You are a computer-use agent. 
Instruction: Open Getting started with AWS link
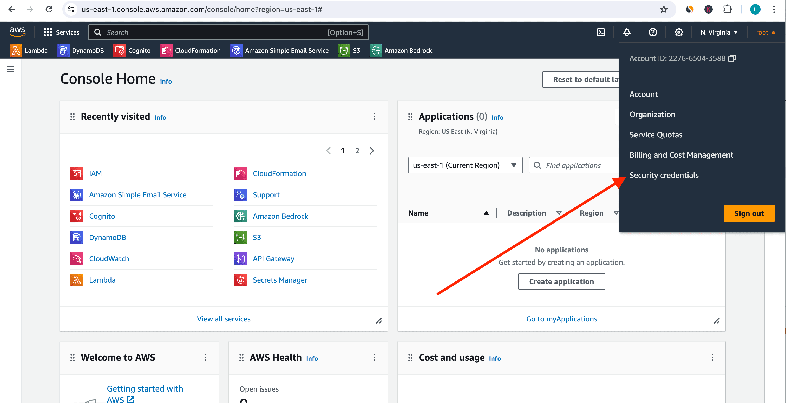point(145,394)
